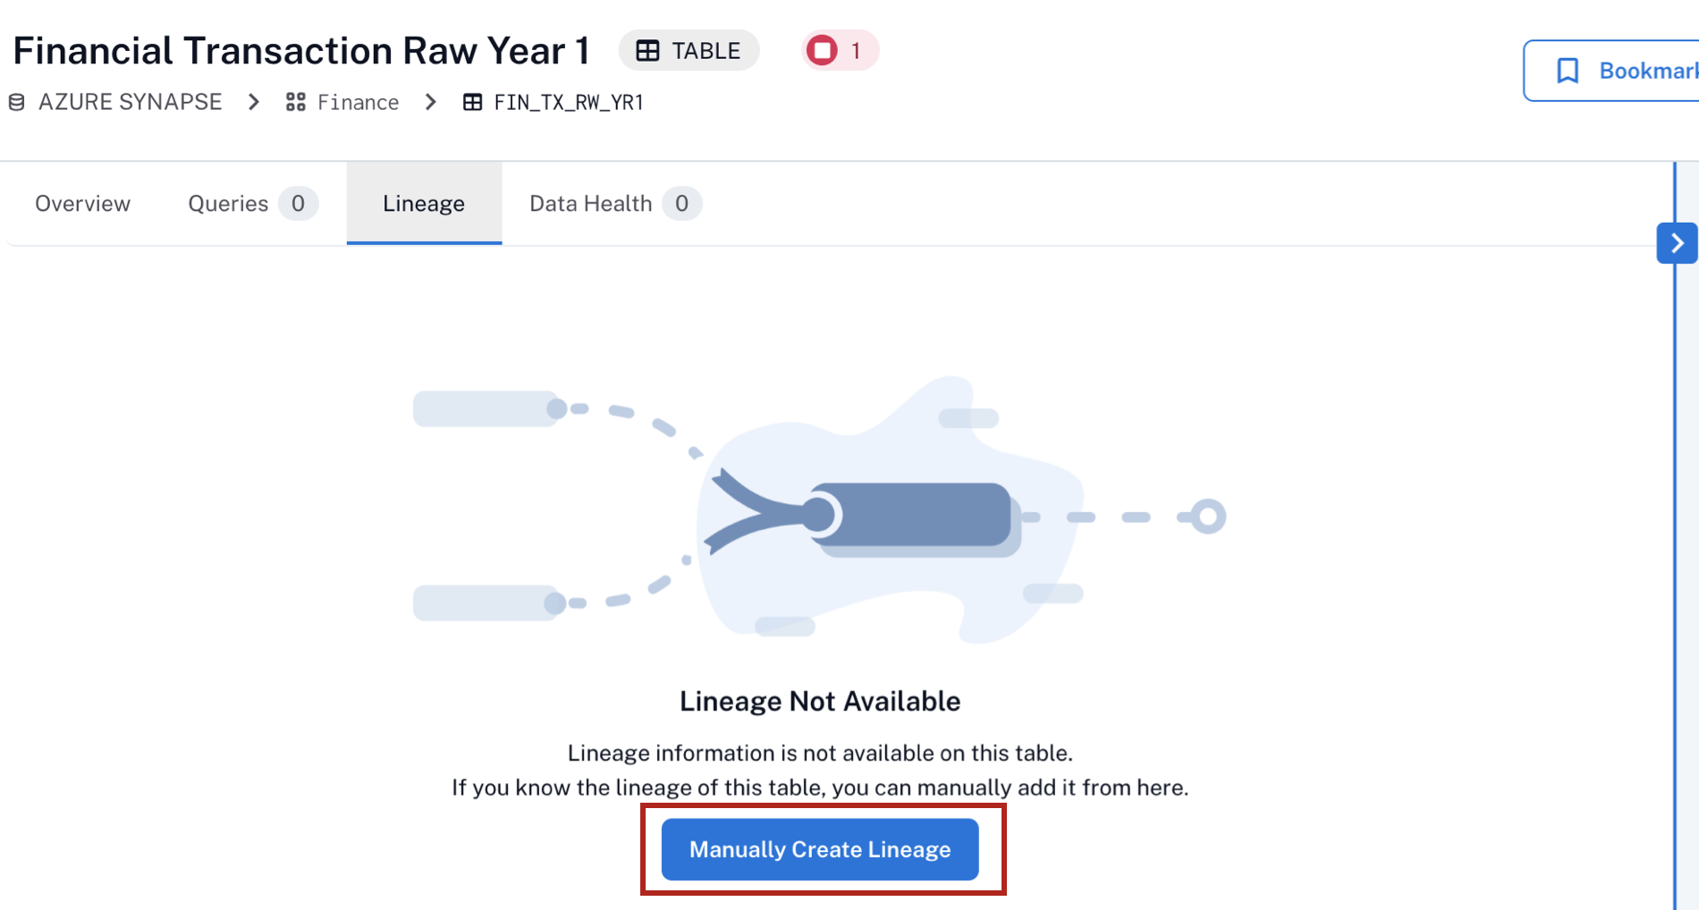Image resolution: width=1699 pixels, height=910 pixels.
Task: Click the Manually Create Lineage button
Action: tap(820, 849)
